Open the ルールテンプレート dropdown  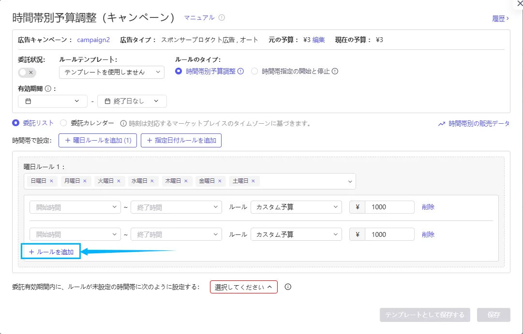(x=112, y=73)
